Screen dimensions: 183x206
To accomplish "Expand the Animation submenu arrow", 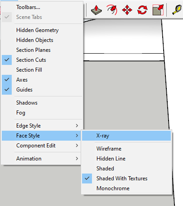I will tap(77, 159).
